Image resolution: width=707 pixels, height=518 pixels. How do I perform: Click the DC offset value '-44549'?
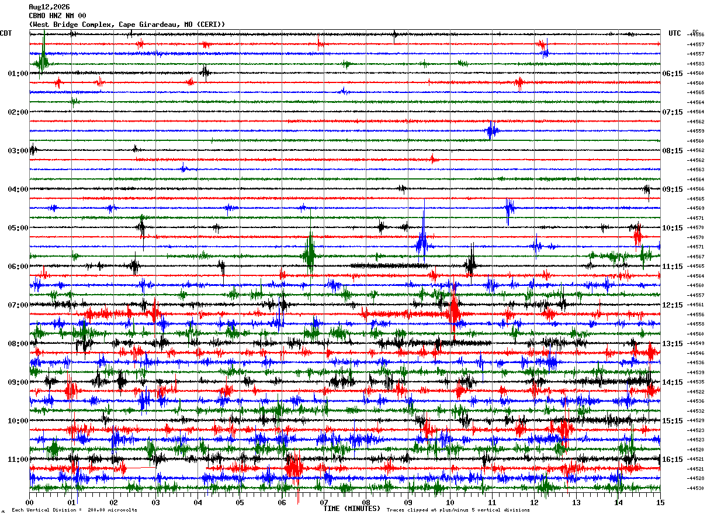click(x=695, y=343)
